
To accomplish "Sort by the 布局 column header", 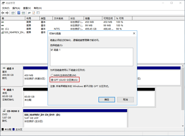I will point(32,18).
